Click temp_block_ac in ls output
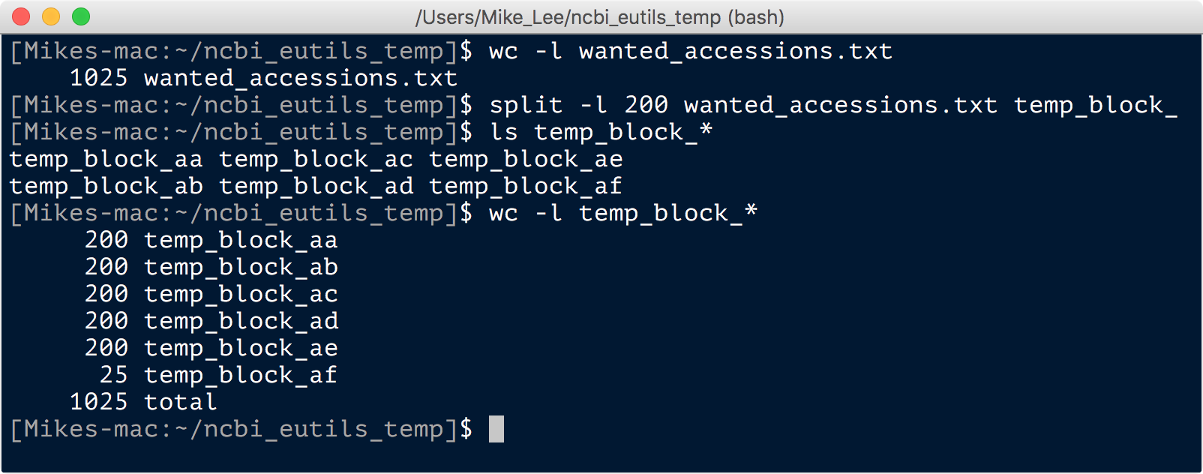Viewport: 1203px width, 474px height. tap(316, 159)
